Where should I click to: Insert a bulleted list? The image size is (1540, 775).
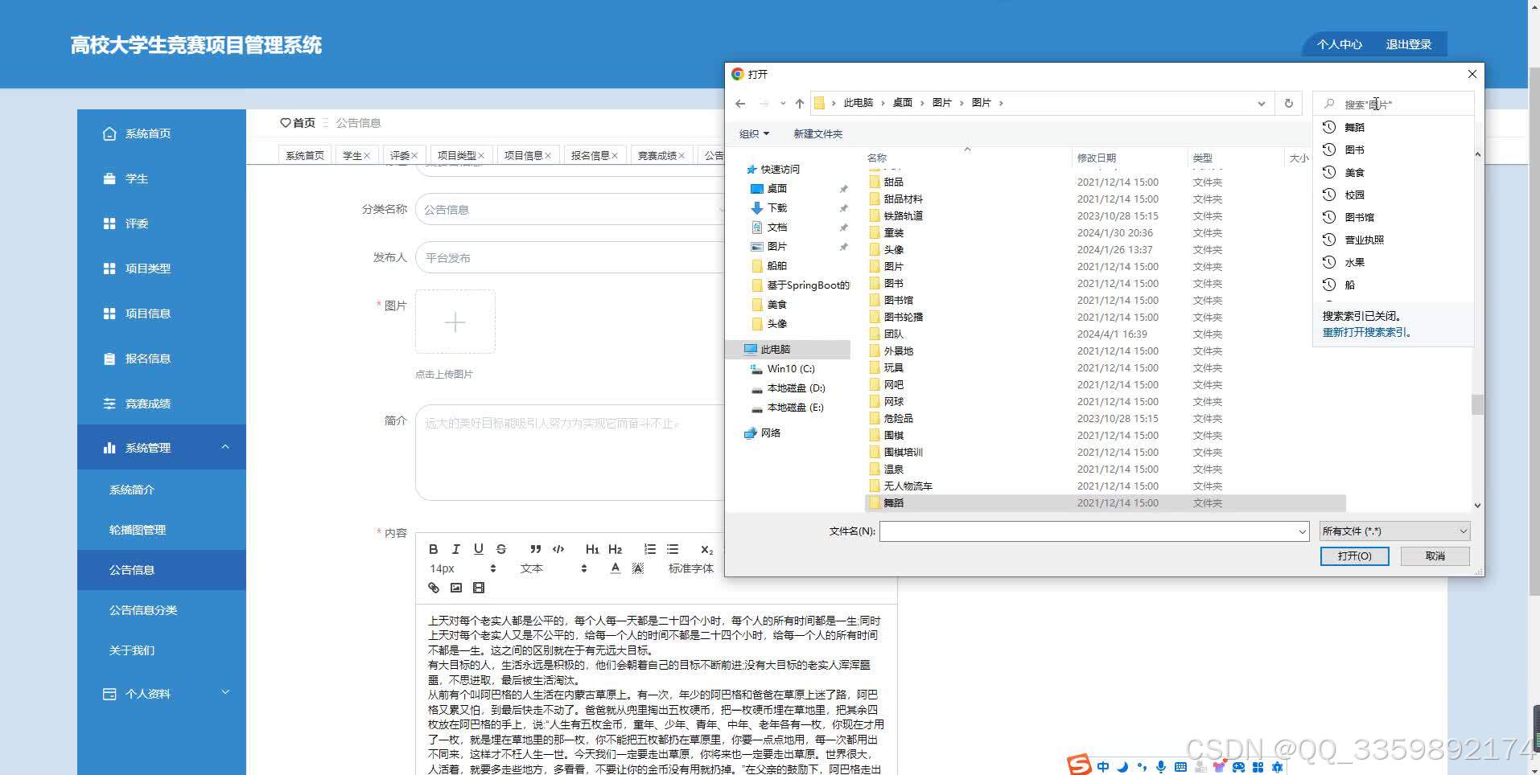pyautogui.click(x=673, y=549)
